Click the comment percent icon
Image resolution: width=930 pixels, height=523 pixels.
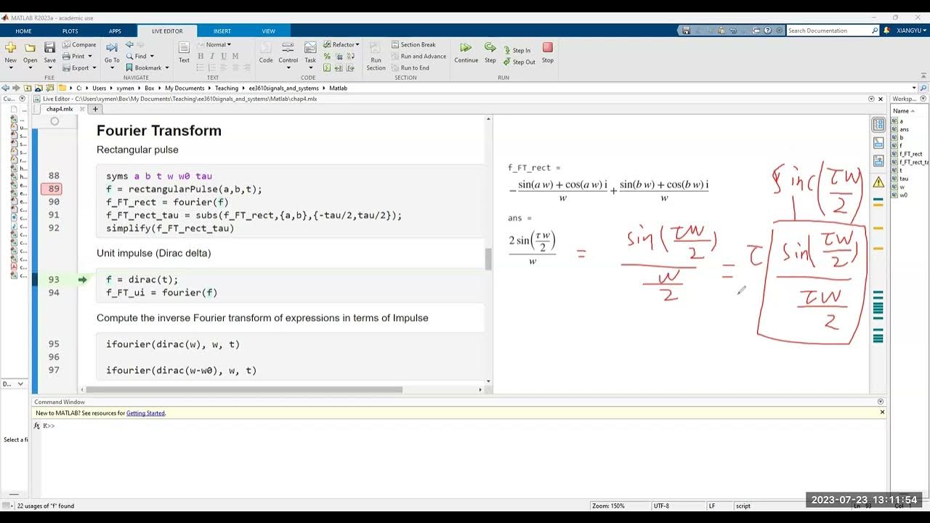[x=327, y=56]
